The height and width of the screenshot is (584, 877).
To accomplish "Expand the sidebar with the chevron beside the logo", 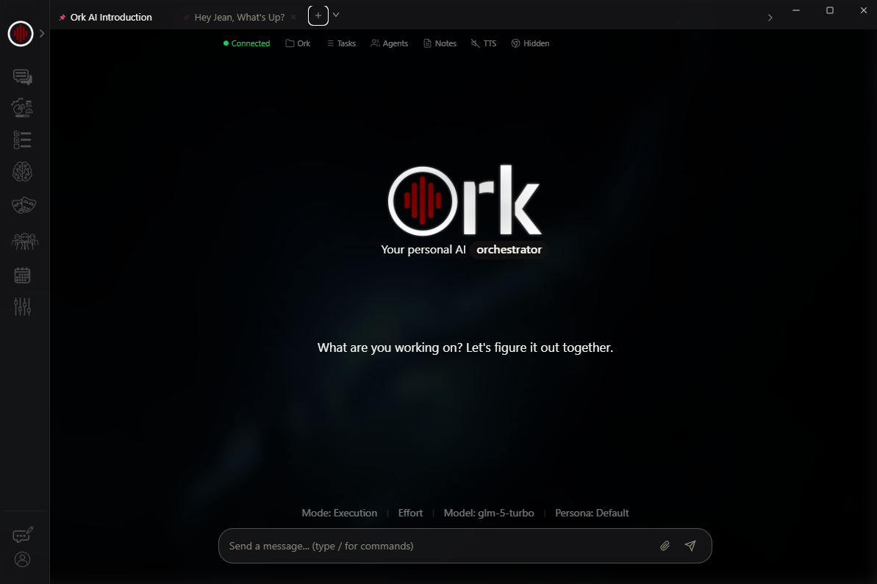I will 42,34.
